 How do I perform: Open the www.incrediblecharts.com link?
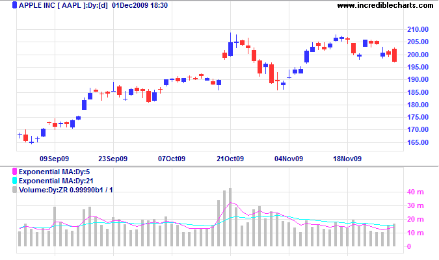point(385,5)
